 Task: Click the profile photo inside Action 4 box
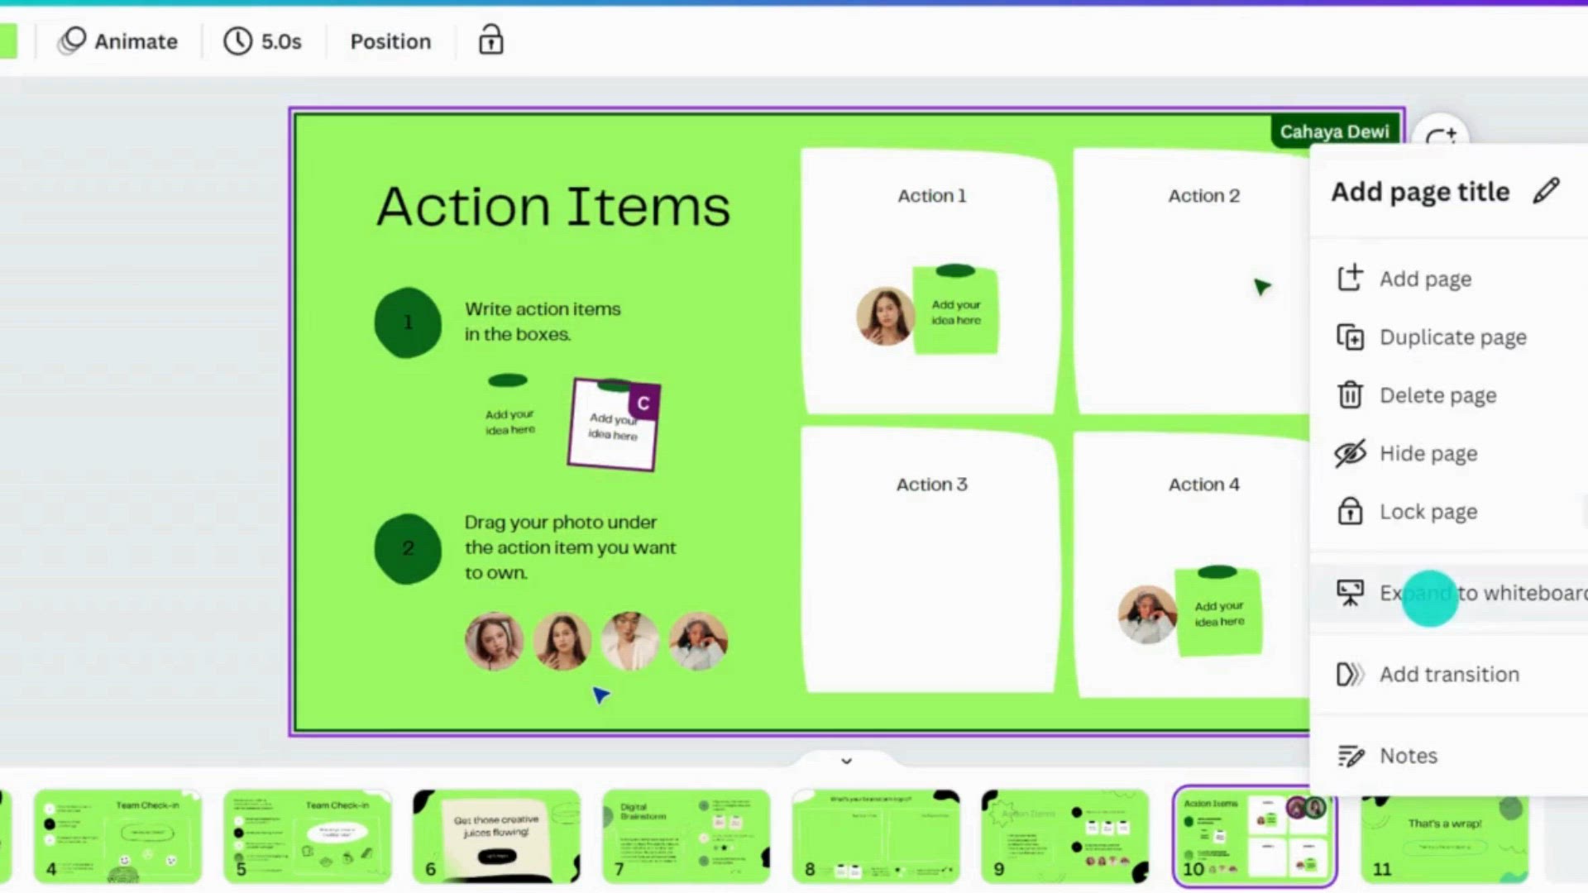click(x=1147, y=614)
